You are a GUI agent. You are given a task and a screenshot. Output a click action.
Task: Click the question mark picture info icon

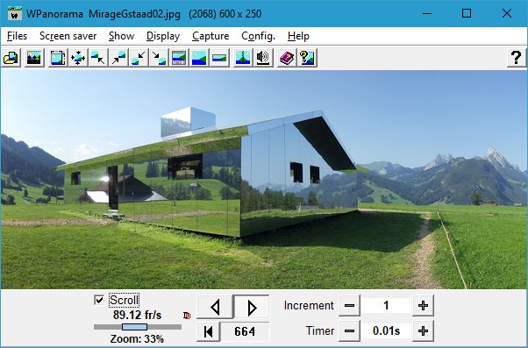click(307, 58)
